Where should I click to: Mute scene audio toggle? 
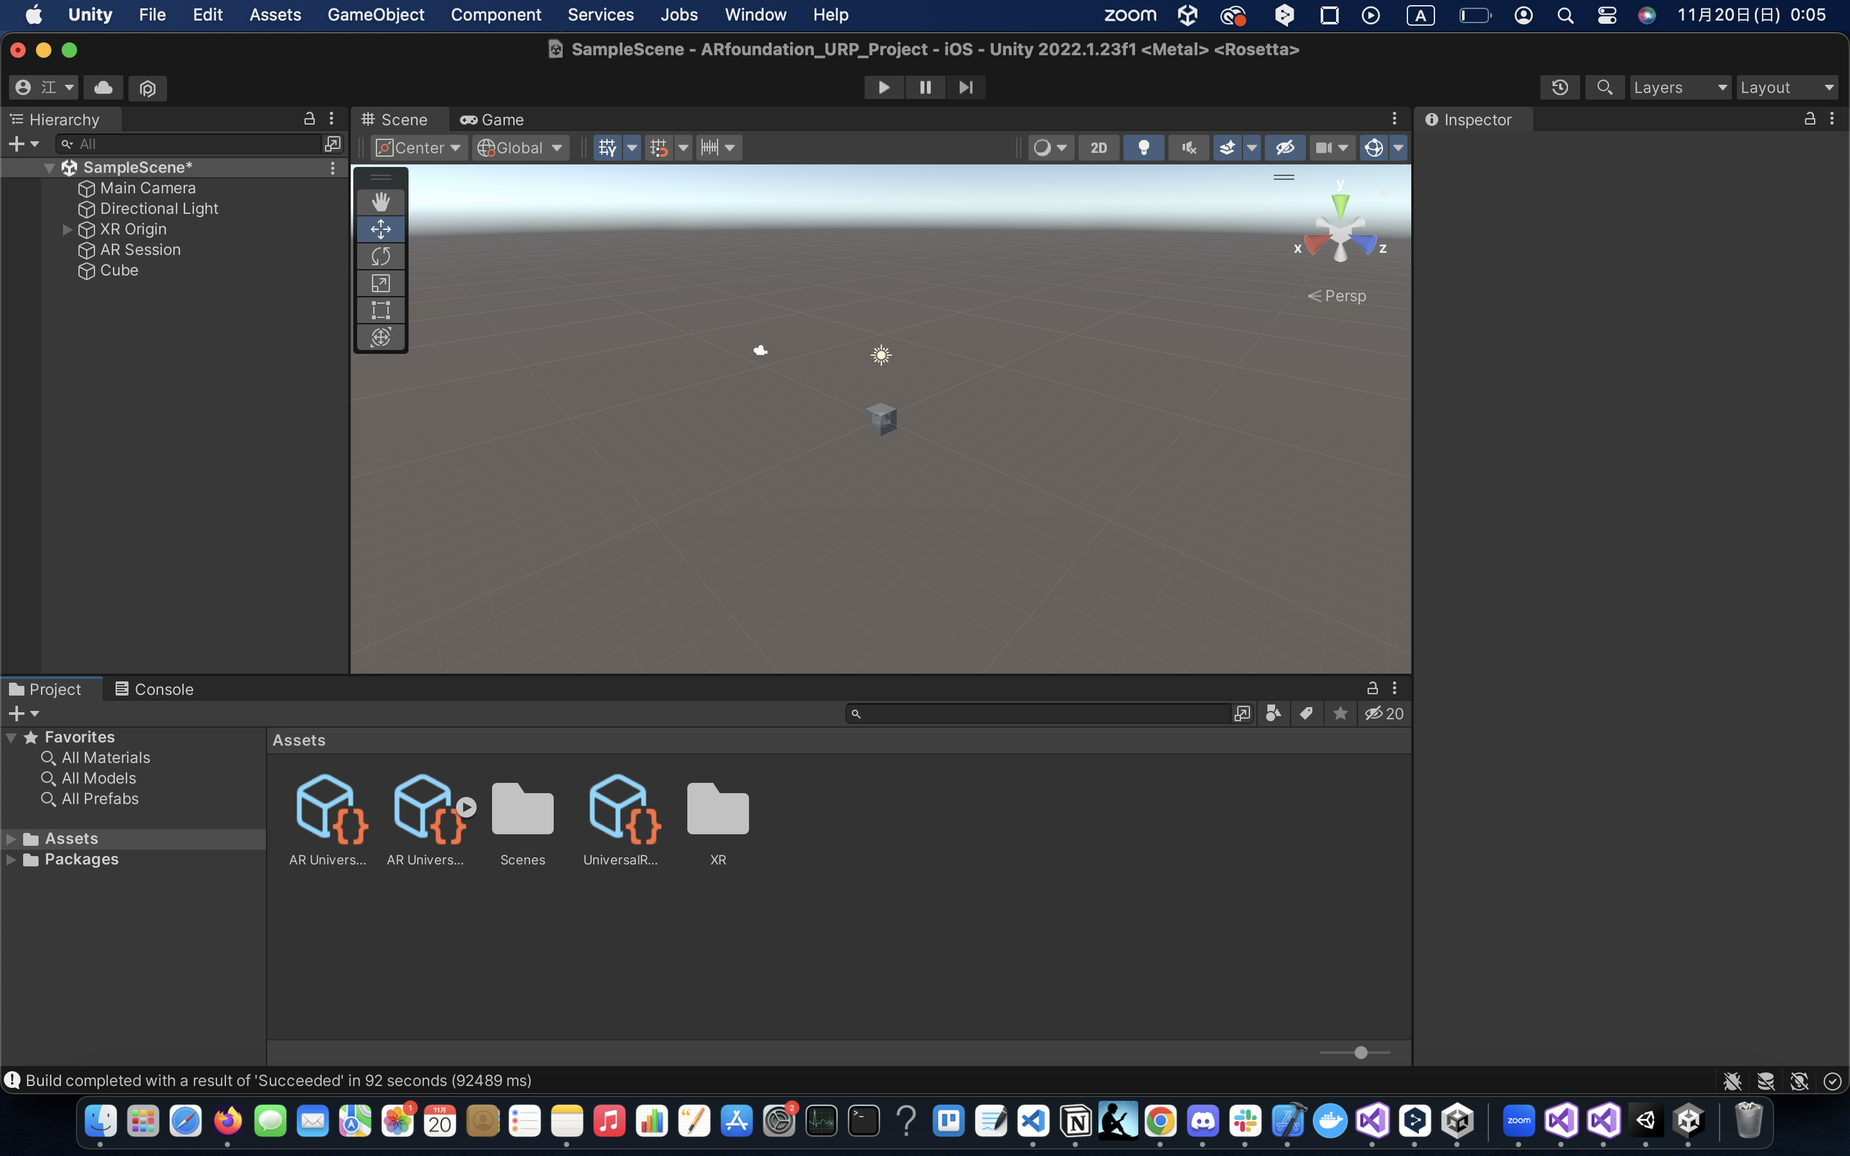point(1188,148)
